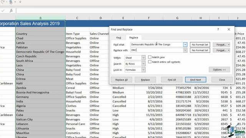Expand the Search By Rows dropdown

pyautogui.click(x=143, y=64)
